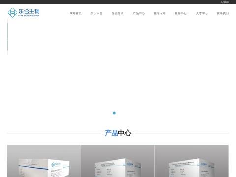Open the 网站首页 menu item
Screen dimensions: 236x177
[x=75, y=13]
